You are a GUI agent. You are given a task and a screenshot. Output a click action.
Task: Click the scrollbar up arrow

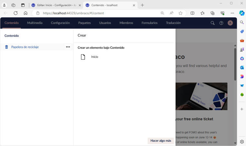(235, 45)
